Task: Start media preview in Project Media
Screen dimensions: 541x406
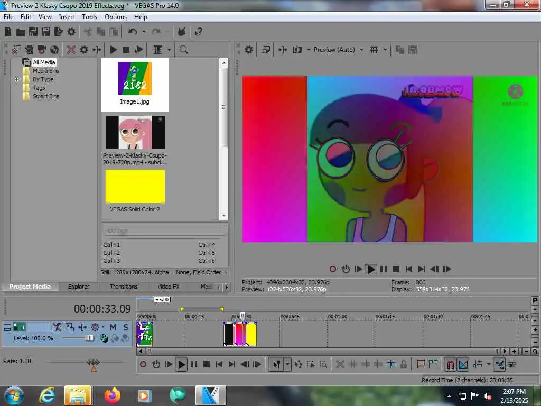Action: (x=113, y=50)
